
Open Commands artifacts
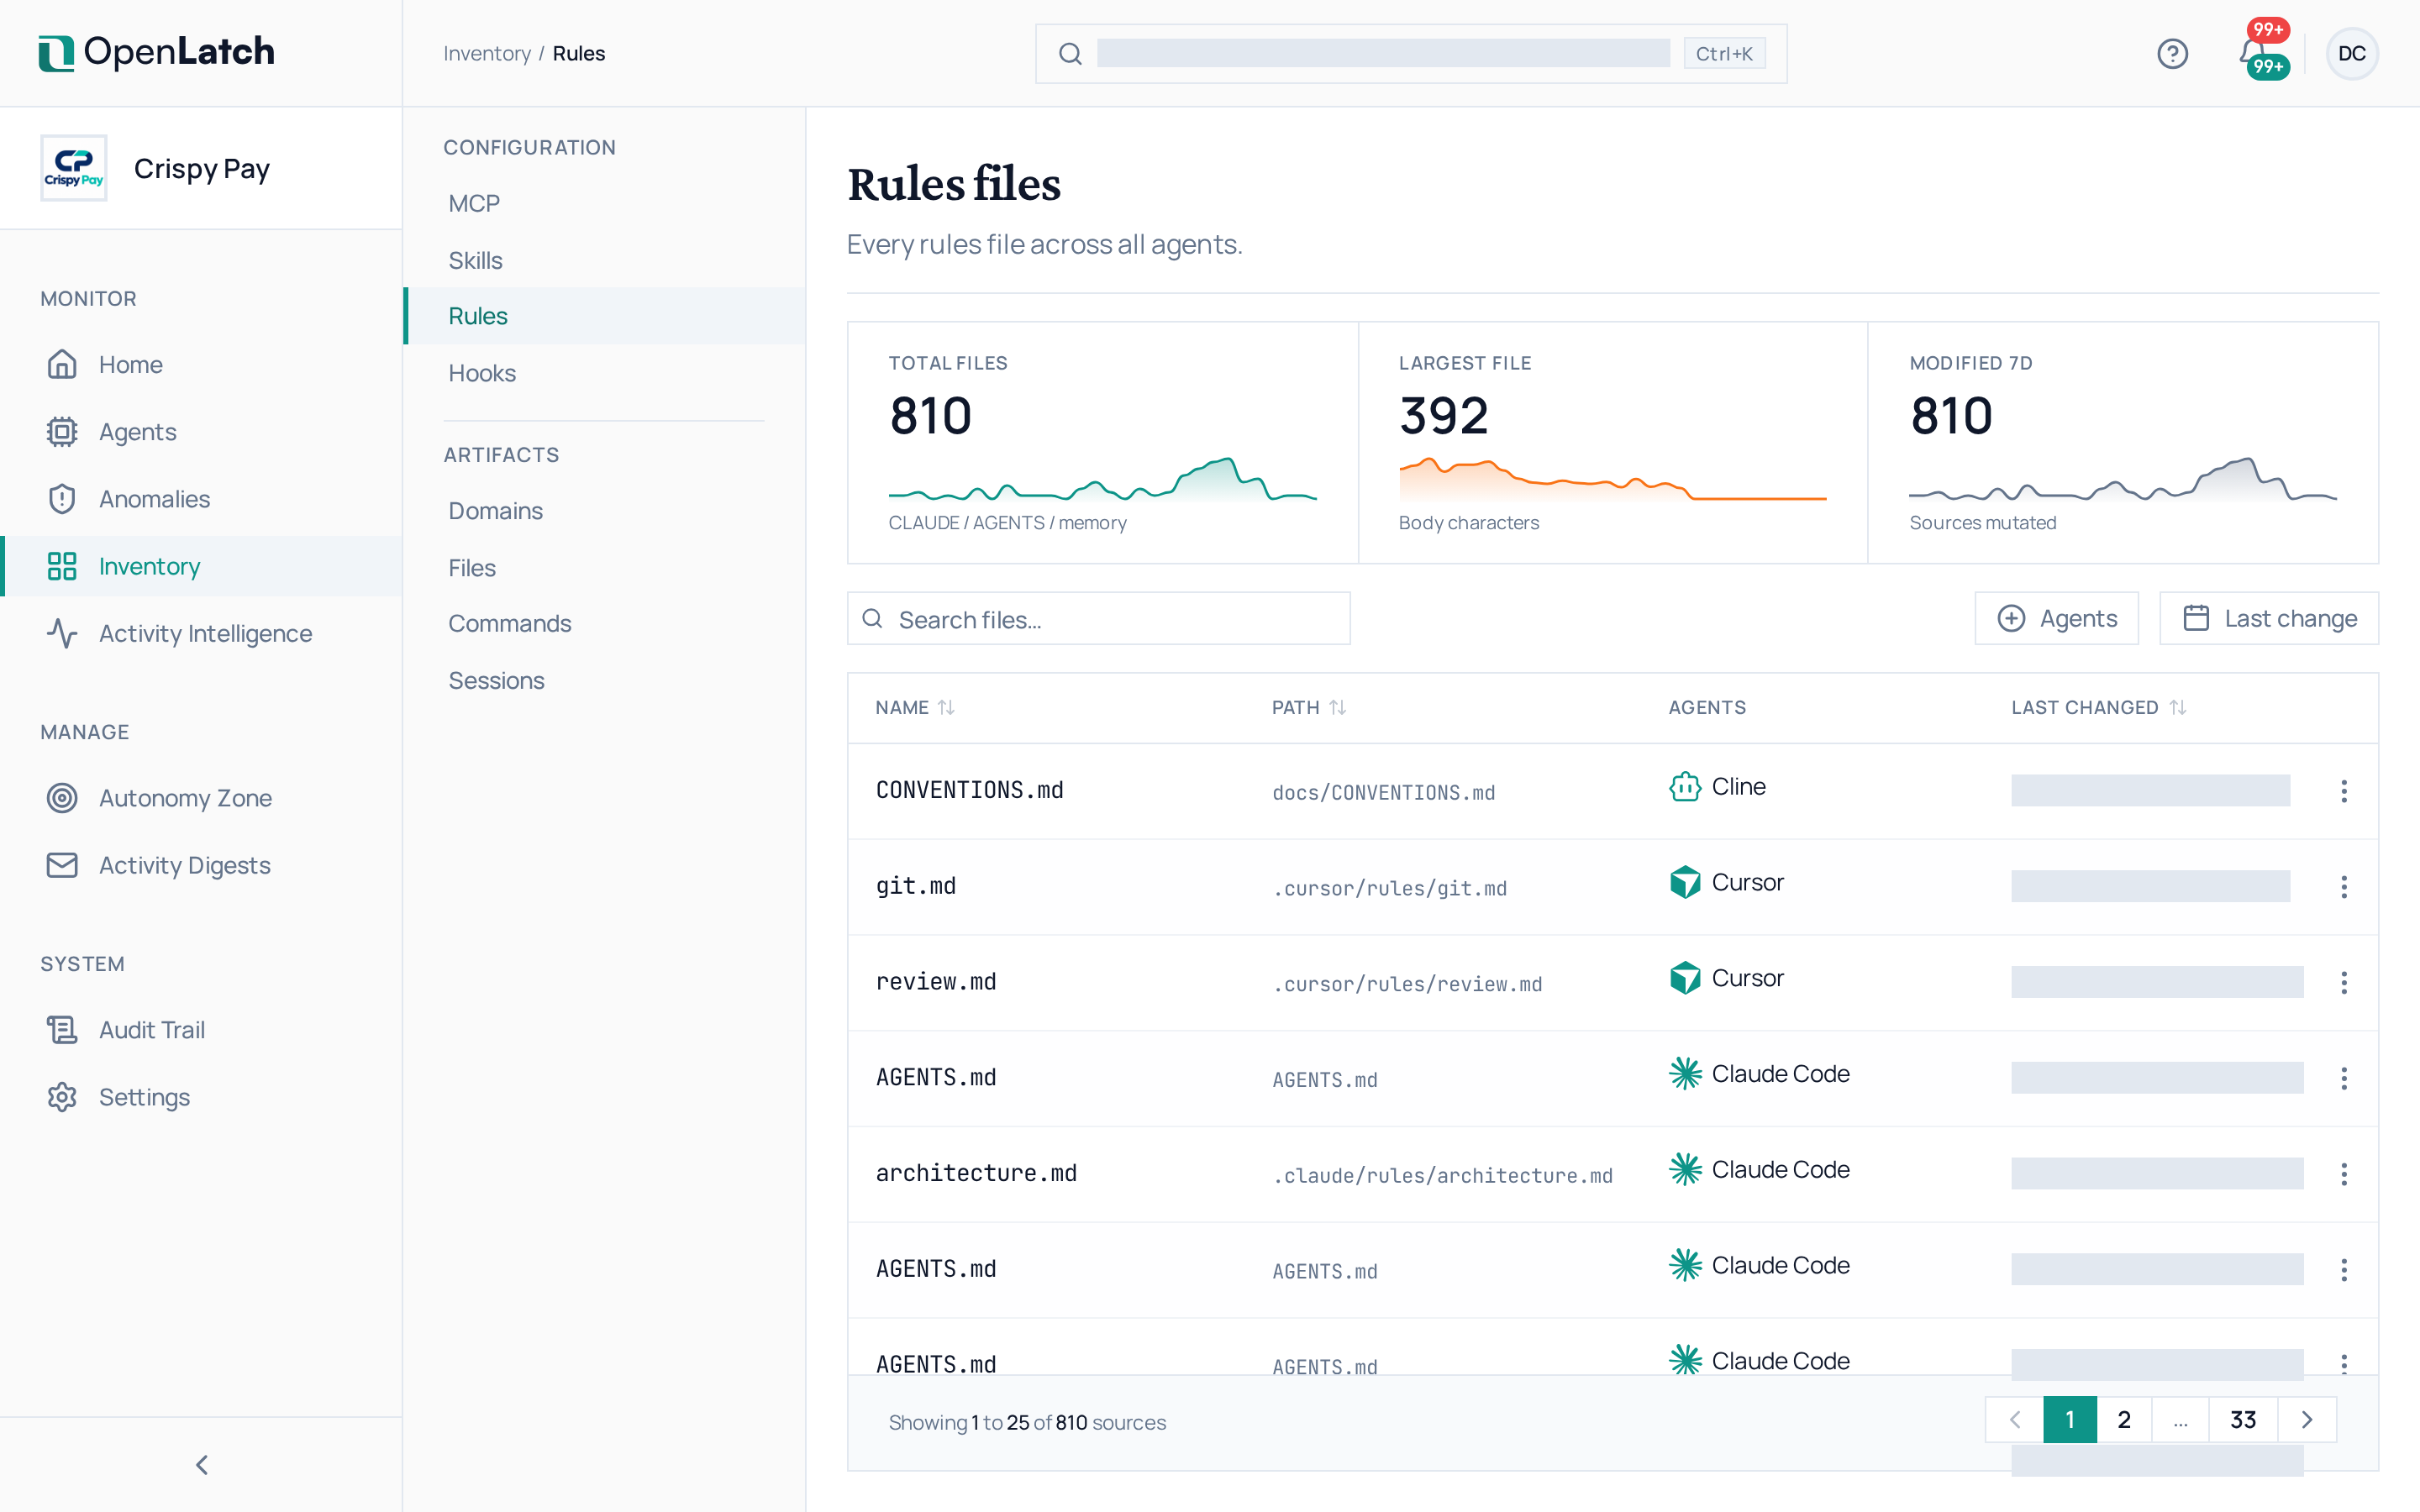(x=604, y=623)
